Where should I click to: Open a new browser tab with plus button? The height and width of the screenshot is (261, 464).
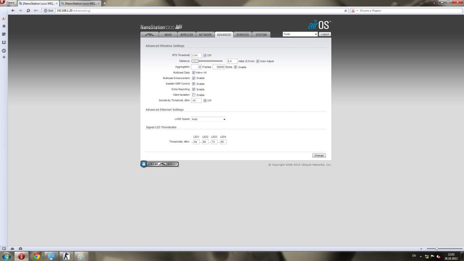tap(105, 3)
